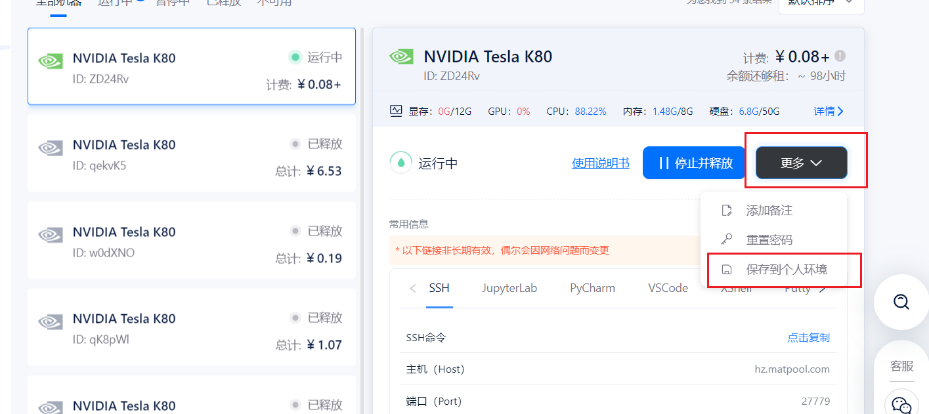Click the key icon beside 重置密码
The image size is (929, 414).
click(727, 239)
